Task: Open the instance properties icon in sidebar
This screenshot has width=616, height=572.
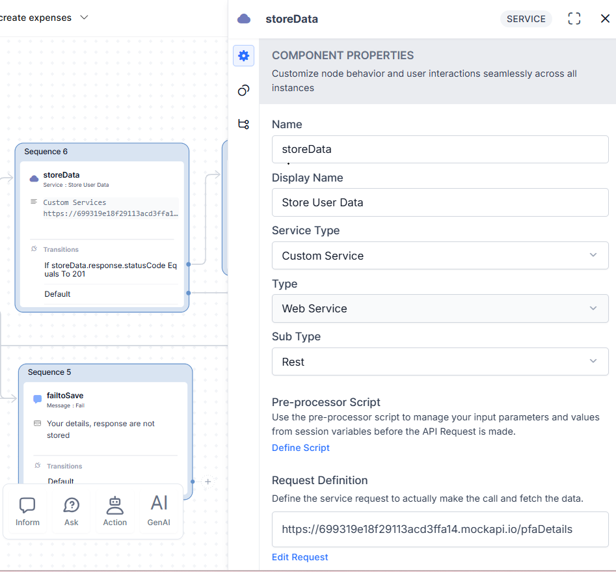Action: click(243, 90)
